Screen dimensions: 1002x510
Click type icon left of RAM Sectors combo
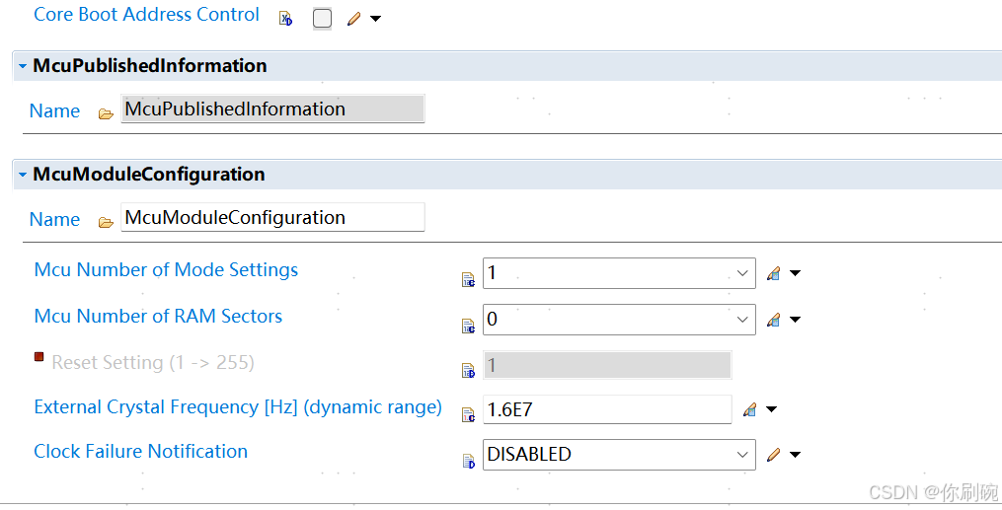(468, 326)
